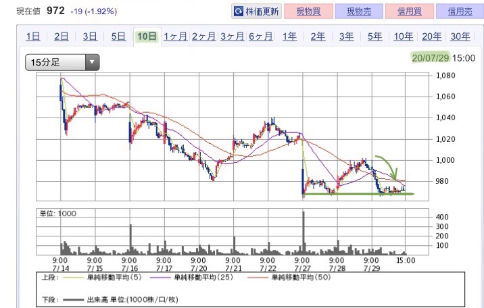
Task: Select the 6ヶ月 period tab
Action: pos(261,36)
